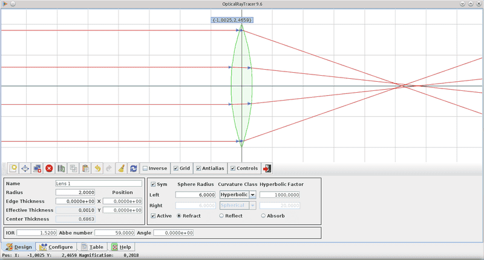Image resolution: width=484 pixels, height=260 pixels.
Task: Click the lens Name field
Action: coord(98,183)
